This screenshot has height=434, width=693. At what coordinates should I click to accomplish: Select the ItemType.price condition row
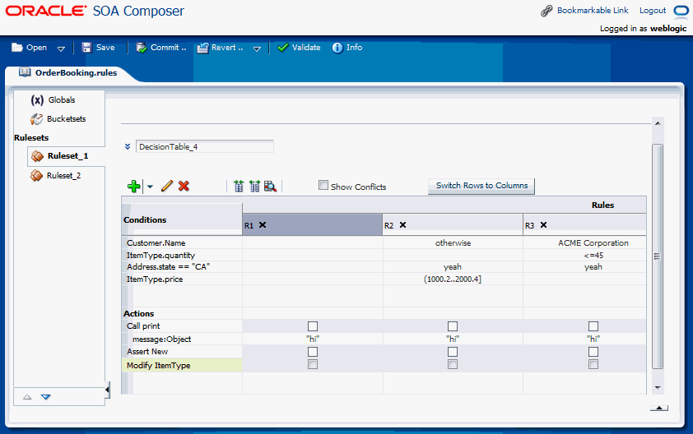[155, 279]
